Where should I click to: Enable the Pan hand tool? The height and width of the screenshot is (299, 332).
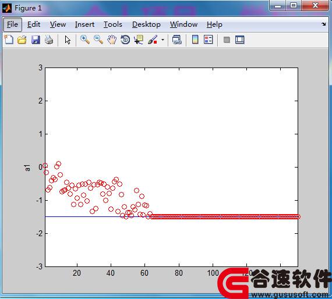112,40
